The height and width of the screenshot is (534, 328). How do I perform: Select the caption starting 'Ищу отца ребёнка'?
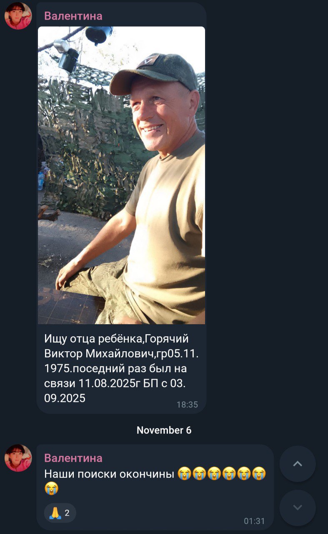pos(122,368)
